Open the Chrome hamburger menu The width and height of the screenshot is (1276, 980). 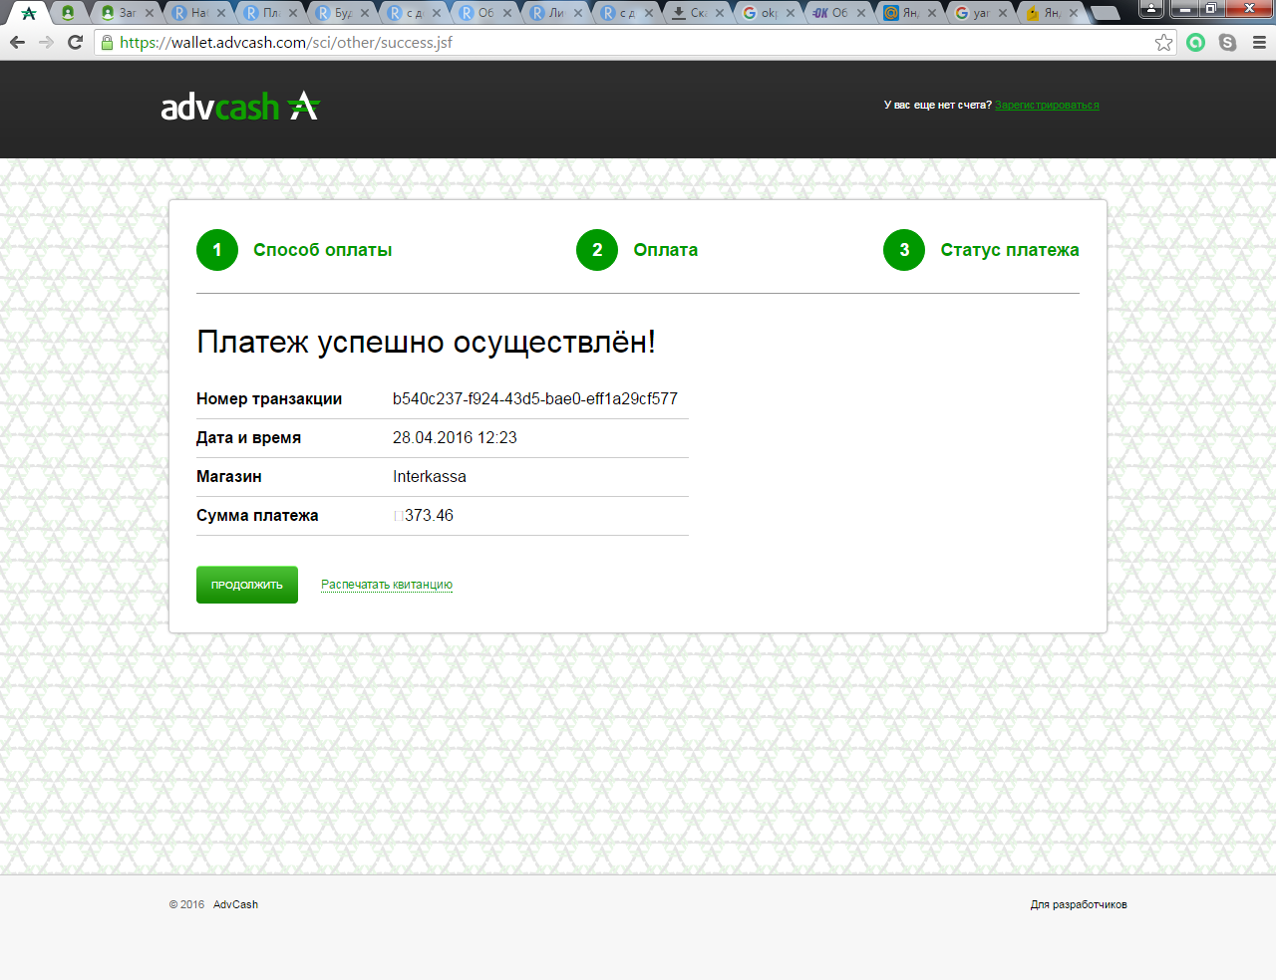click(x=1259, y=42)
